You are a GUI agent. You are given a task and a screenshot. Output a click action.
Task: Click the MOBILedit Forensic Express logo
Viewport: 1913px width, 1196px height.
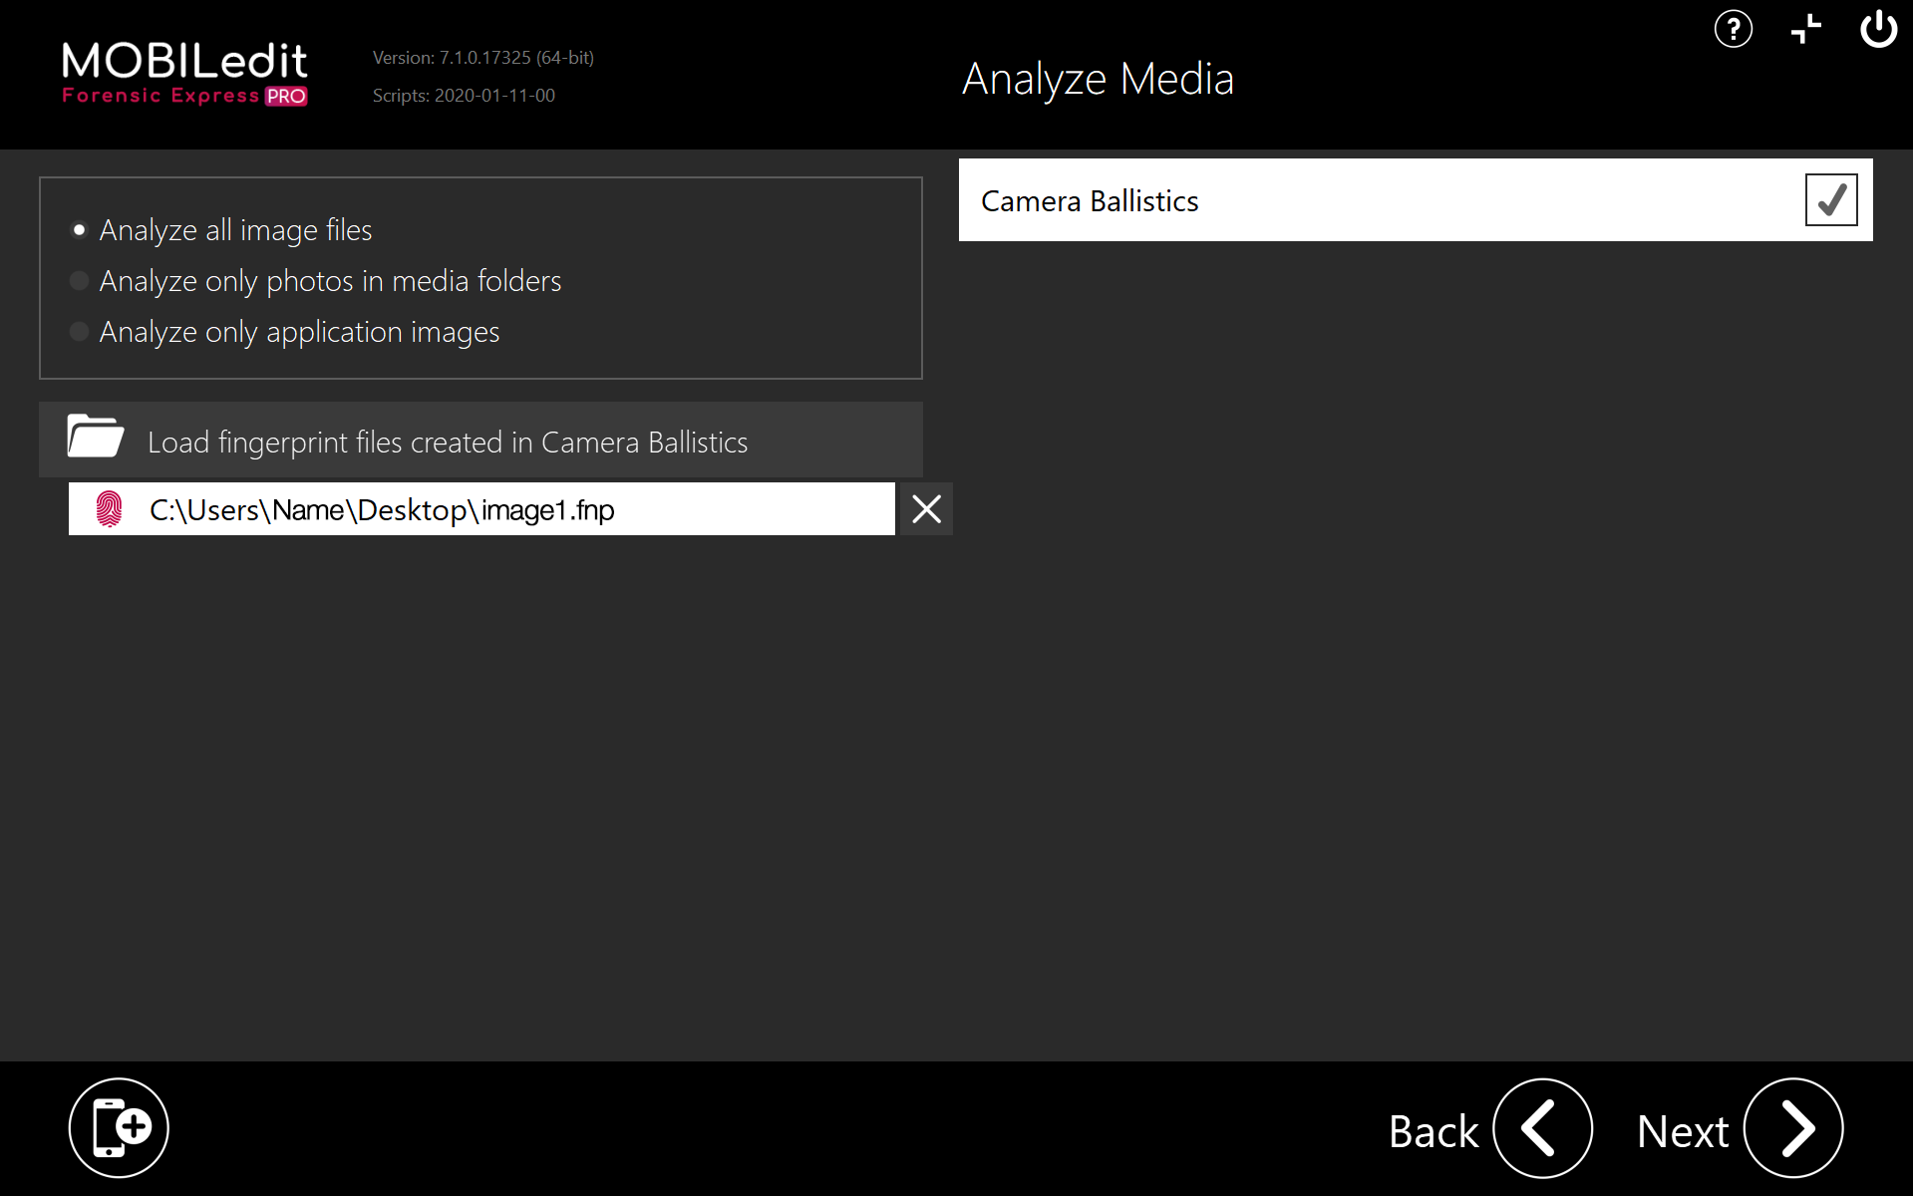pyautogui.click(x=184, y=74)
